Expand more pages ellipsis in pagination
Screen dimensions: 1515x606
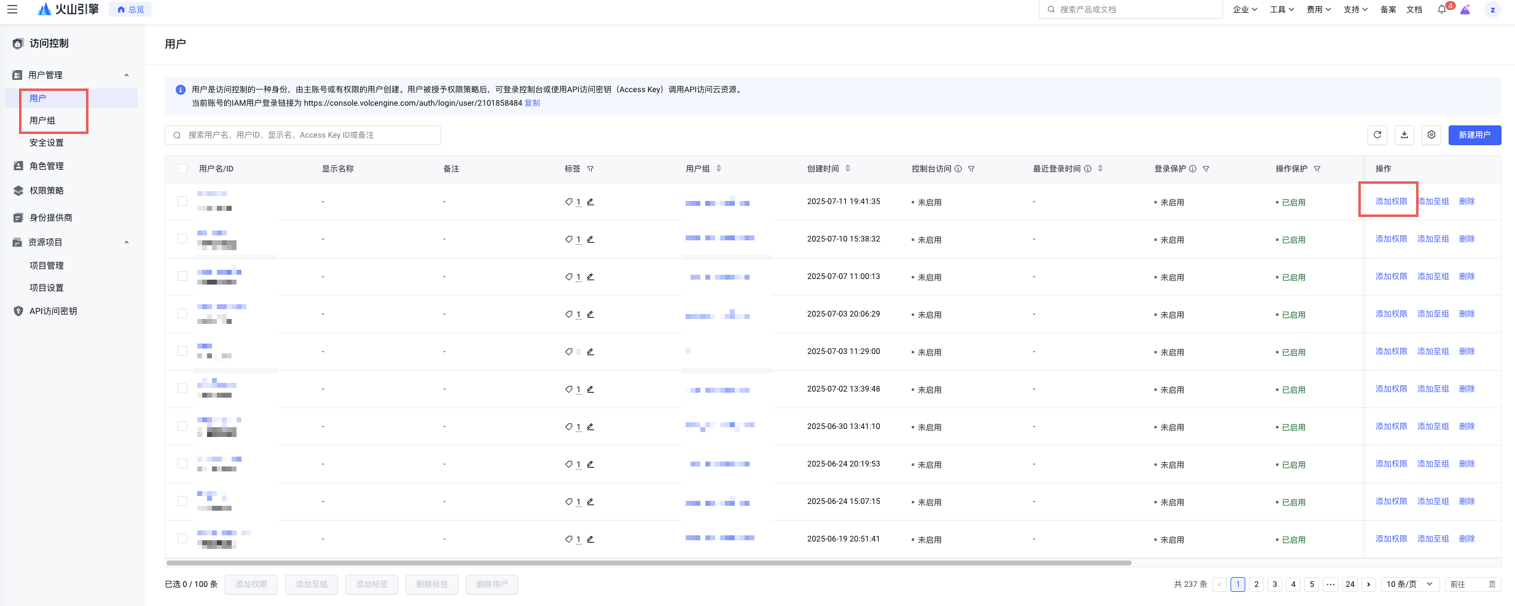pos(1331,584)
